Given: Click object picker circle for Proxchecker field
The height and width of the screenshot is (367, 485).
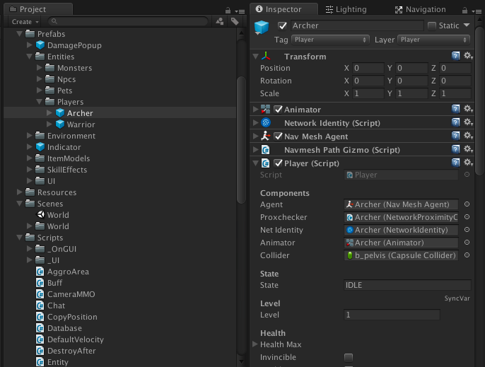Looking at the screenshot, I should (x=467, y=217).
